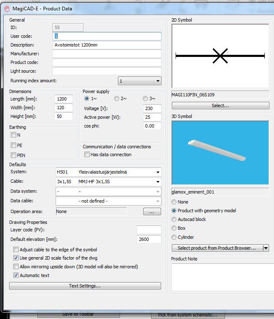This screenshot has width=274, height=319.
Task: Click Pick from system schematic button behind
Action: (x=187, y=315)
